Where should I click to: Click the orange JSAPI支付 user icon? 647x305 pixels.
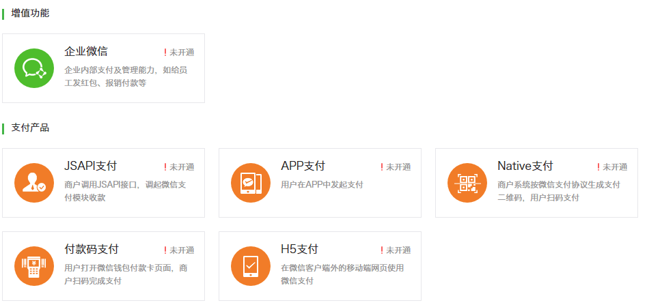(34, 183)
